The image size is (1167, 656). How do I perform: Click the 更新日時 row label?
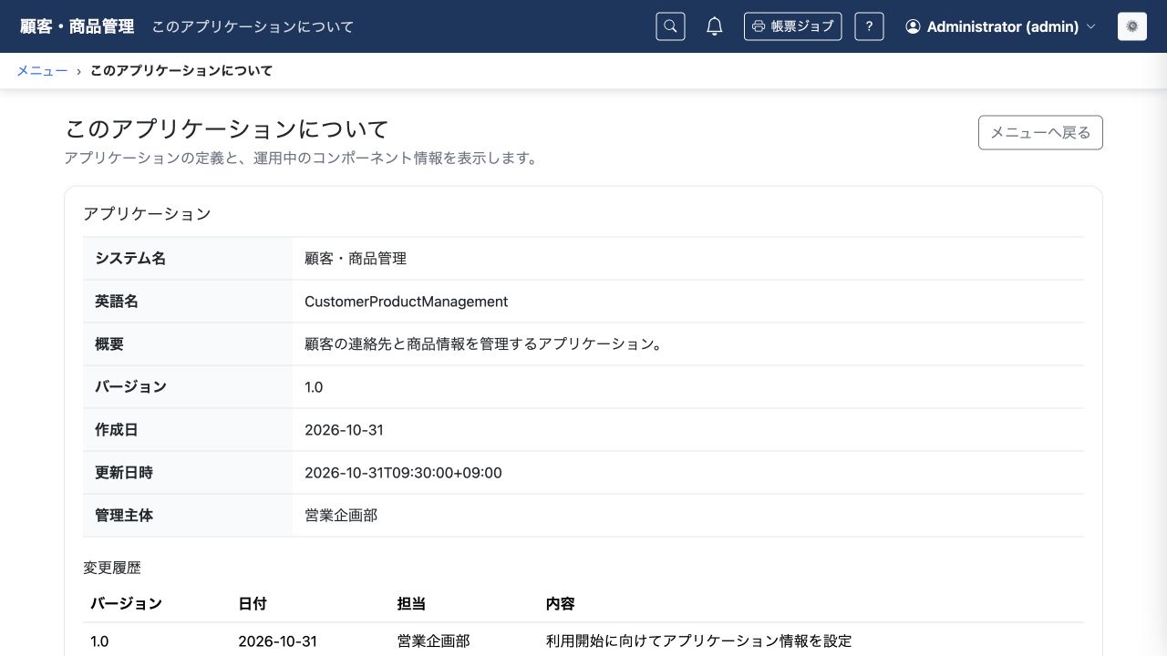[124, 472]
